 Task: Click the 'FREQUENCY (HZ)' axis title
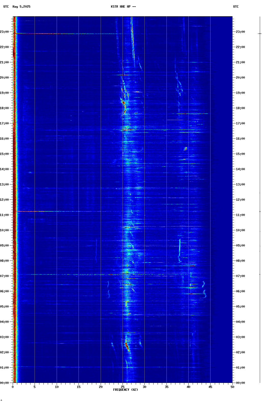(126, 390)
